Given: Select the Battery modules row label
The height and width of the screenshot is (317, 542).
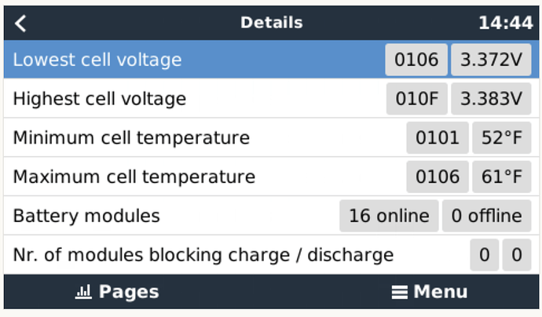Looking at the screenshot, I should click(86, 216).
